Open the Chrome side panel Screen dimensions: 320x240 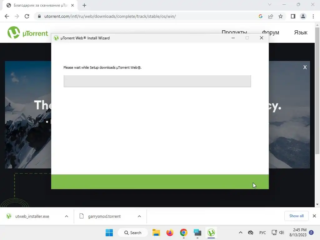(293, 16)
